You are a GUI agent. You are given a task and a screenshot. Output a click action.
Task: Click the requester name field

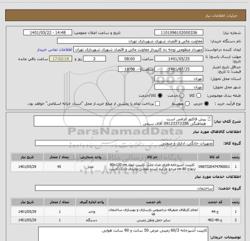pyautogui.click(x=138, y=50)
